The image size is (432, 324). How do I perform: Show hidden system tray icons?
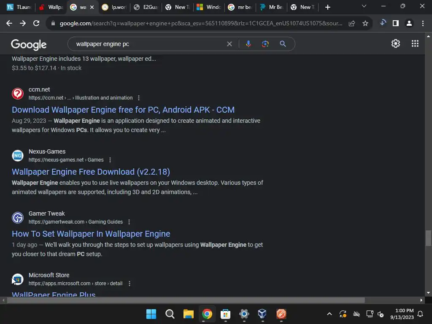click(329, 314)
